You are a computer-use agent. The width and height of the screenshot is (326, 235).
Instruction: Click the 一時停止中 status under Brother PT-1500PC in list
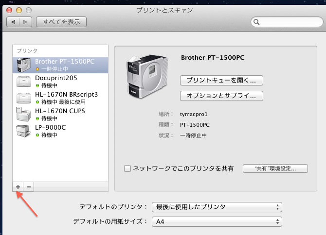54,69
